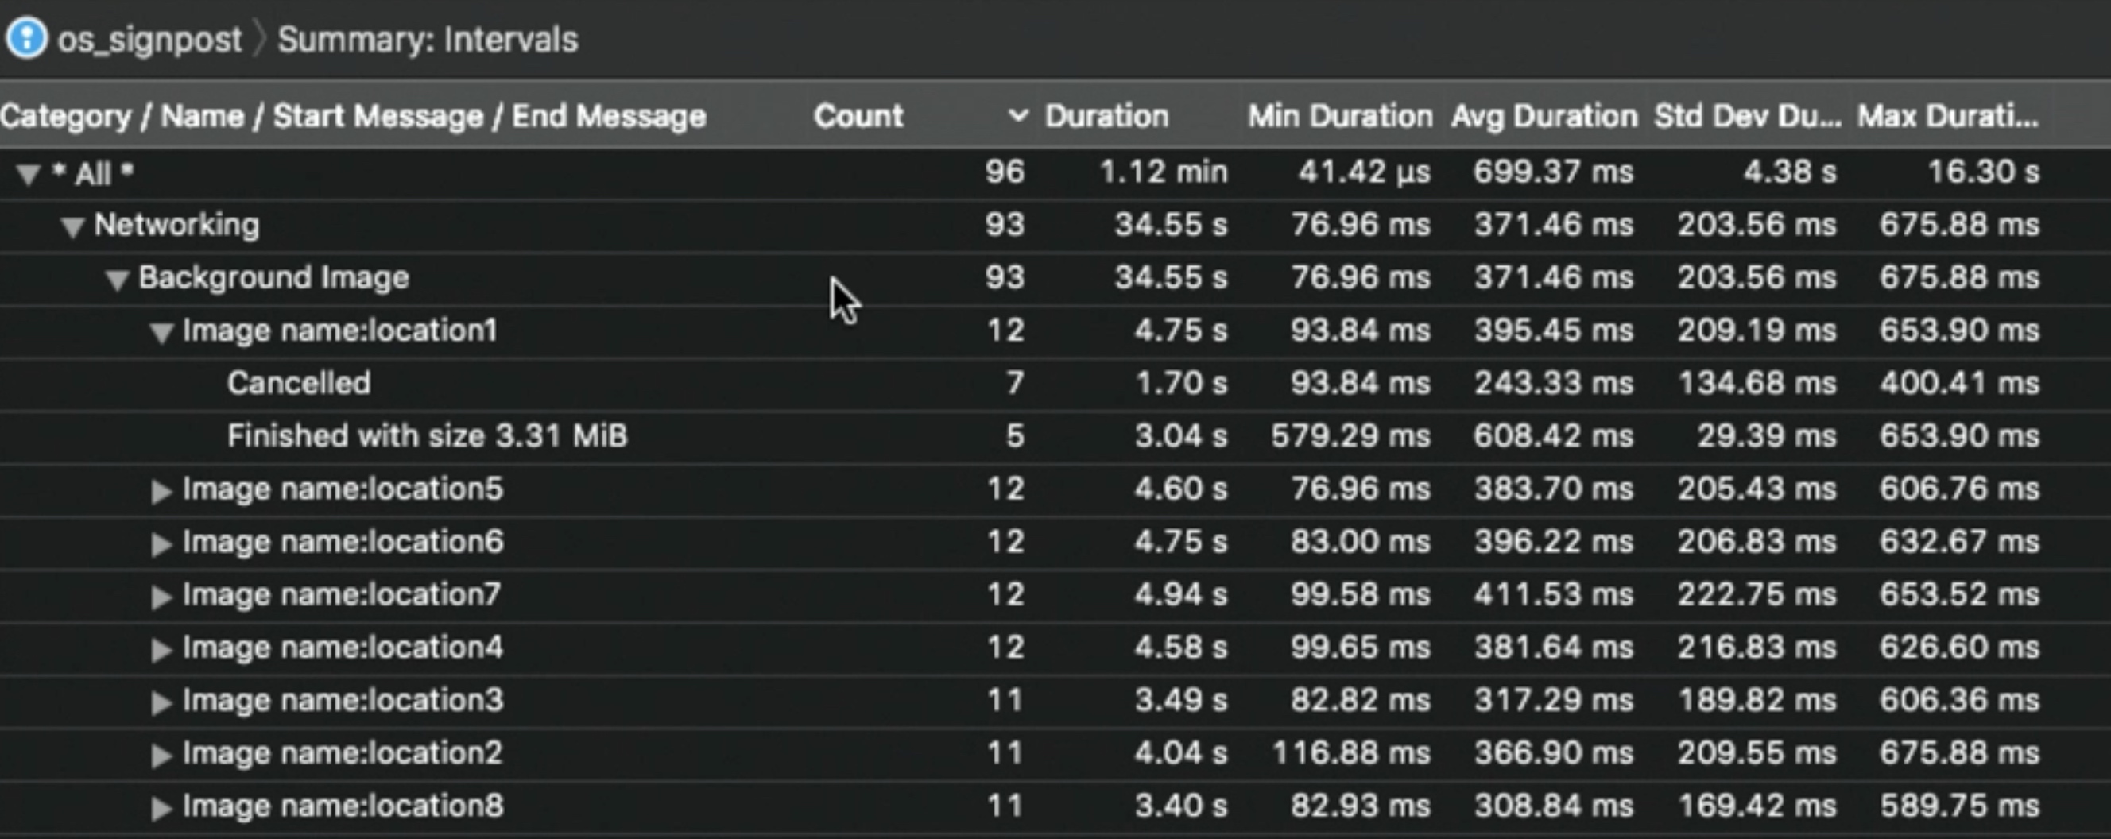The width and height of the screenshot is (2111, 839).
Task: Select Finished with size 3.31 MiB row
Action: pos(426,436)
